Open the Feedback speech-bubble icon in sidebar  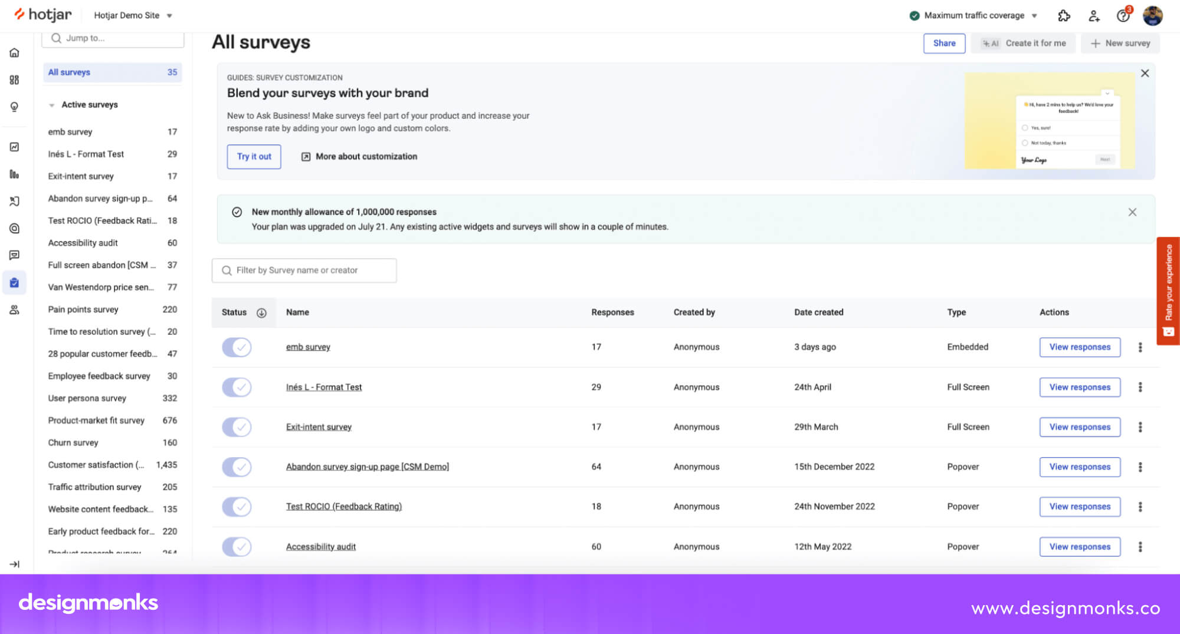click(x=14, y=255)
